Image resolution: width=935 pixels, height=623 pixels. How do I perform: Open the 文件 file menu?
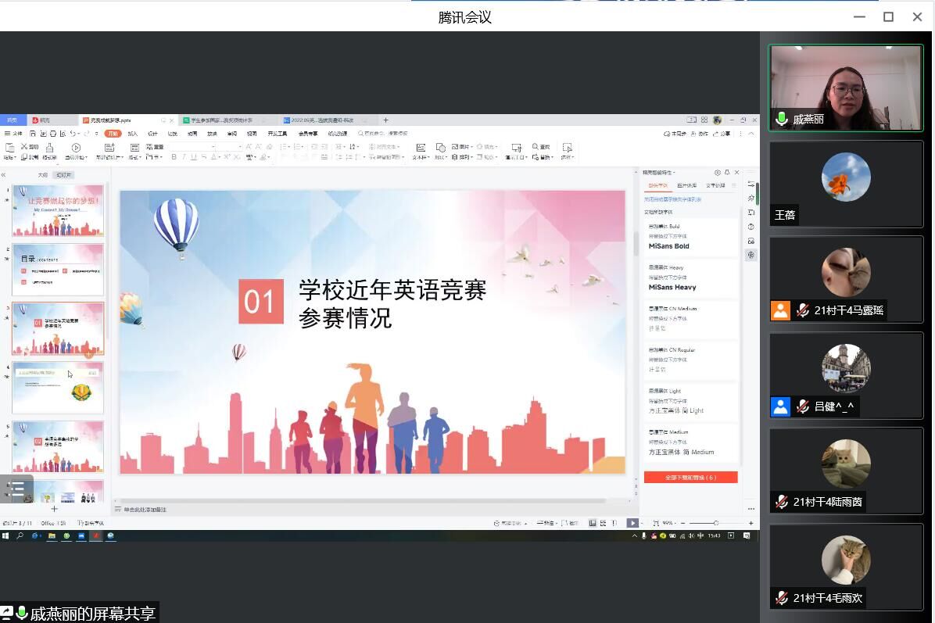[14, 134]
